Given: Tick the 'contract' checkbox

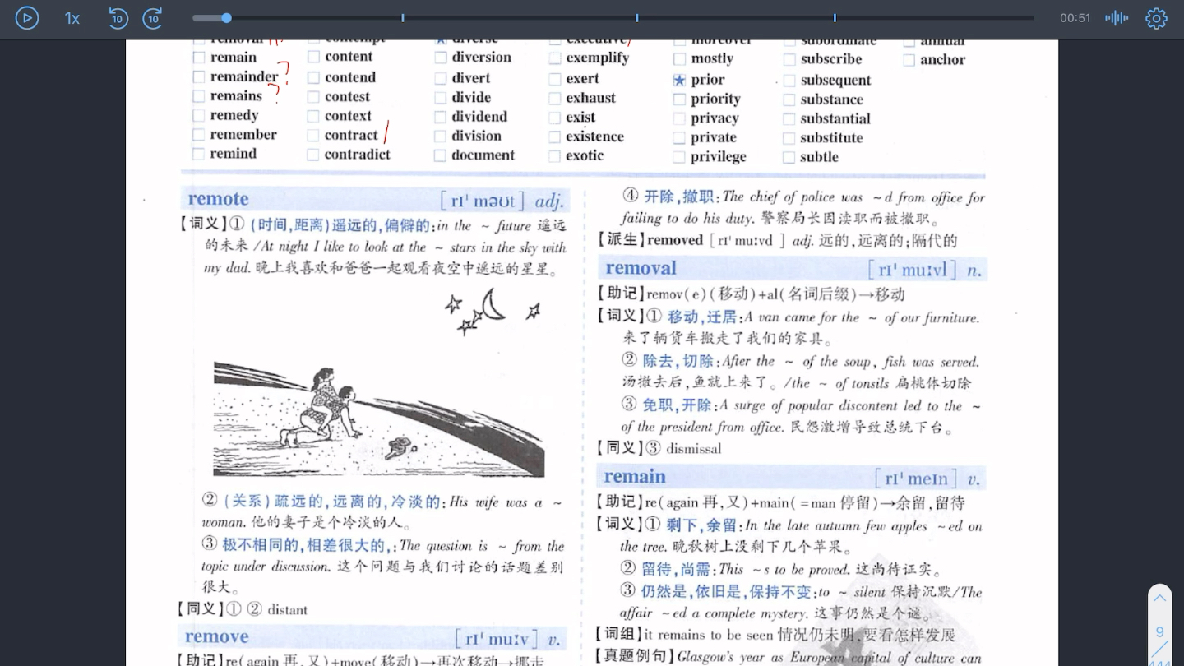Looking at the screenshot, I should pos(313,136).
